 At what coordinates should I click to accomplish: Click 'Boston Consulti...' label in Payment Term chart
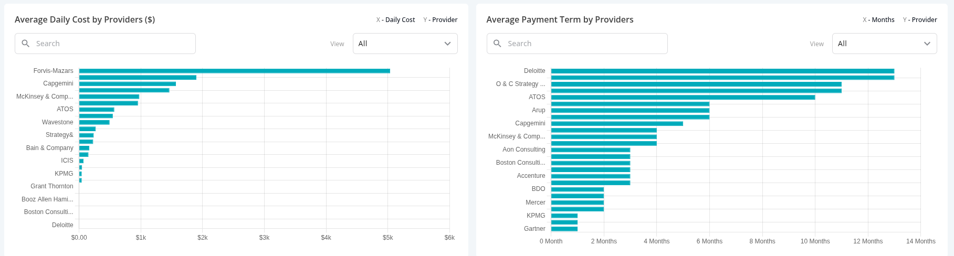pos(520,163)
